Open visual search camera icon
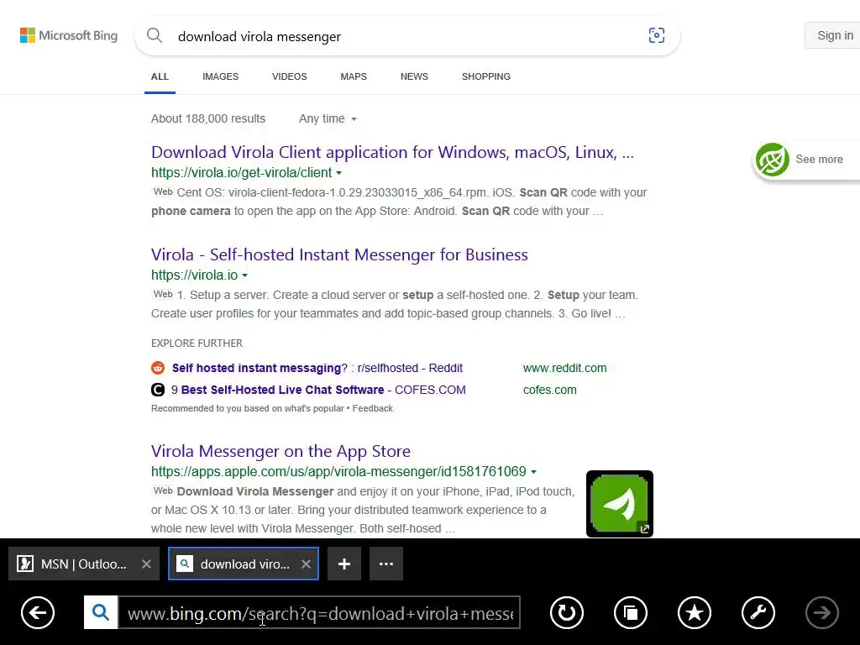 pyautogui.click(x=657, y=35)
